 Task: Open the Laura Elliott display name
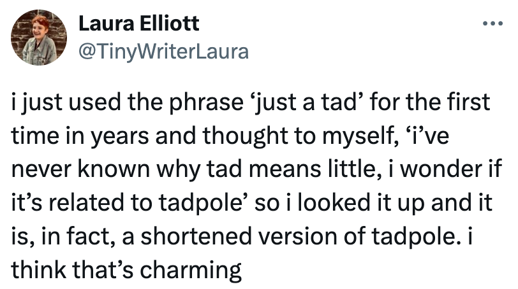(x=138, y=24)
